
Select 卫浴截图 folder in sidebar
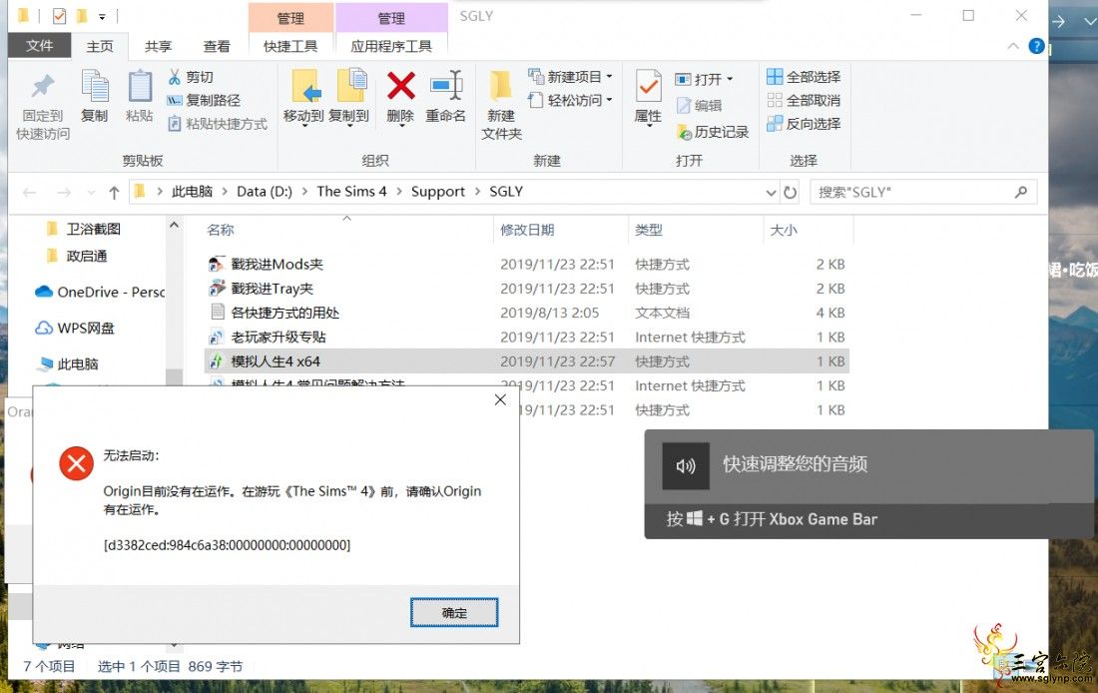[93, 229]
